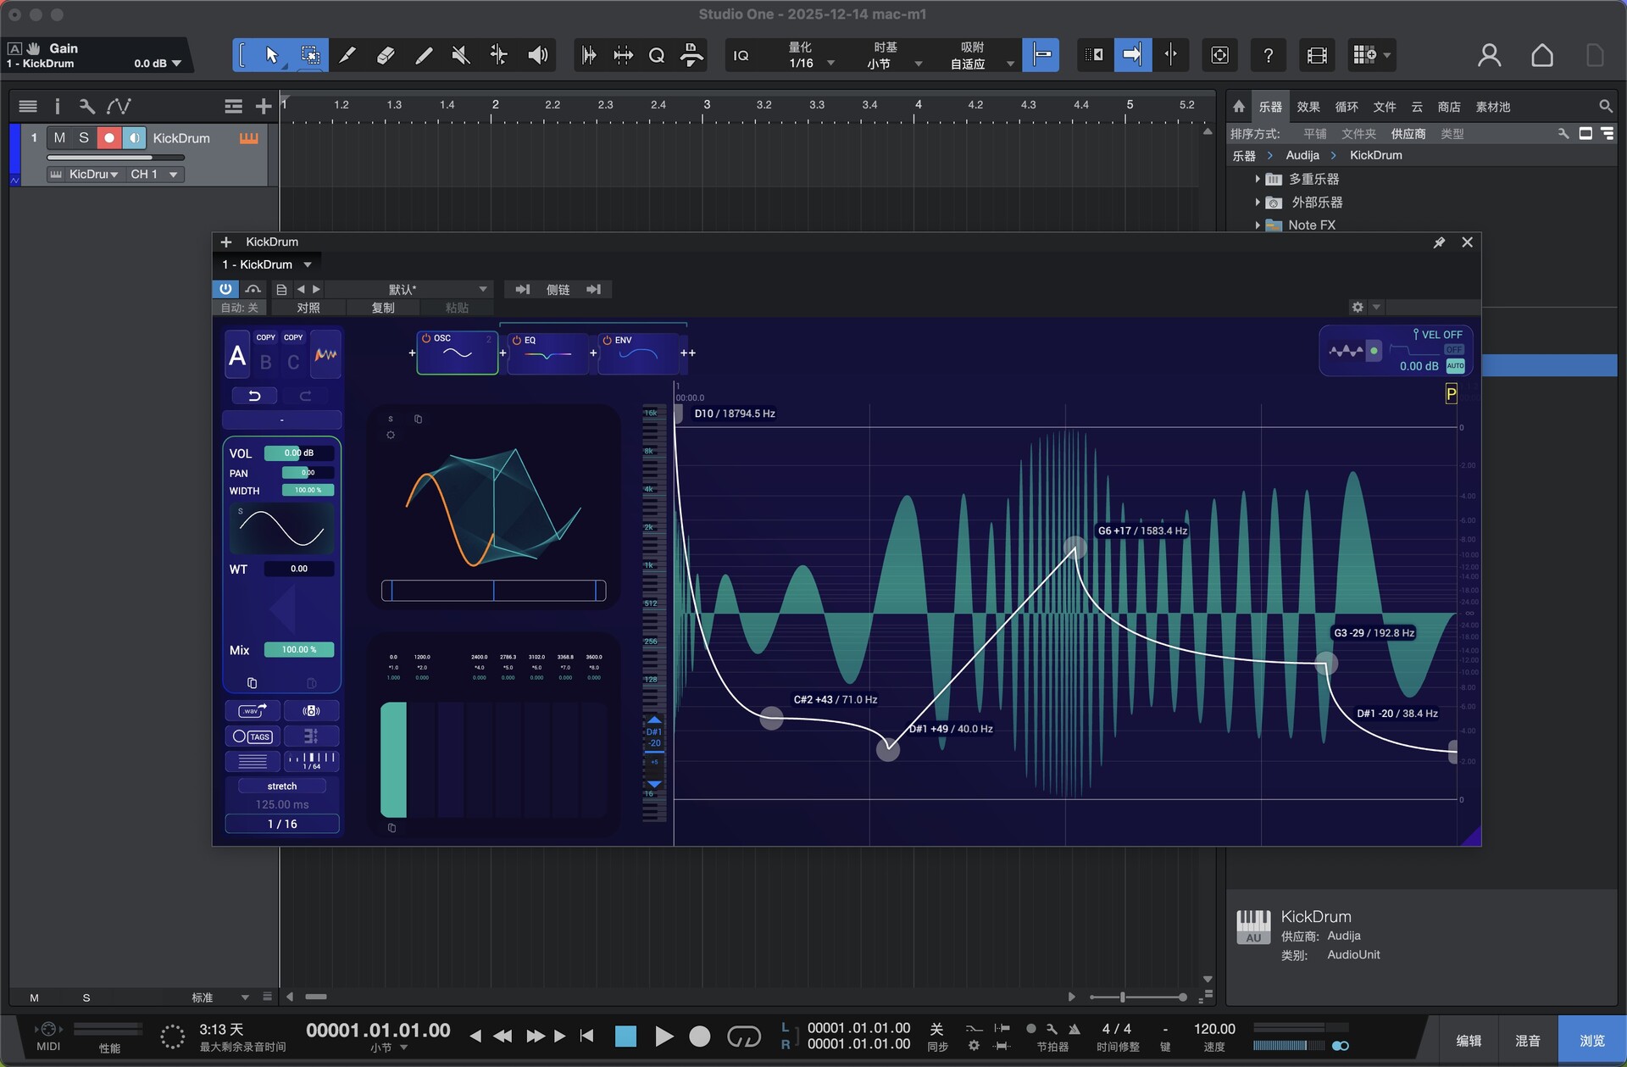Select the Mute tool icon
Screen dimensions: 1627x1067
tap(460, 55)
